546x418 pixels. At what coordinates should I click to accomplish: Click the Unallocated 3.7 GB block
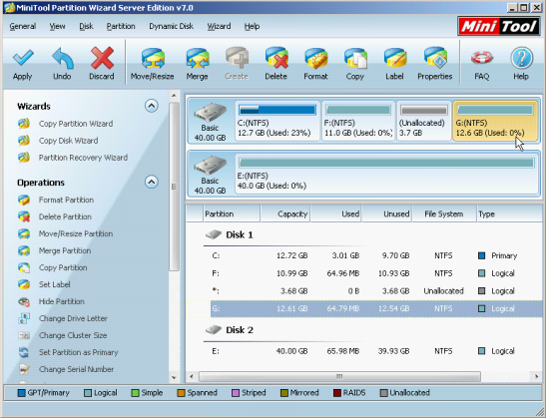(x=424, y=121)
